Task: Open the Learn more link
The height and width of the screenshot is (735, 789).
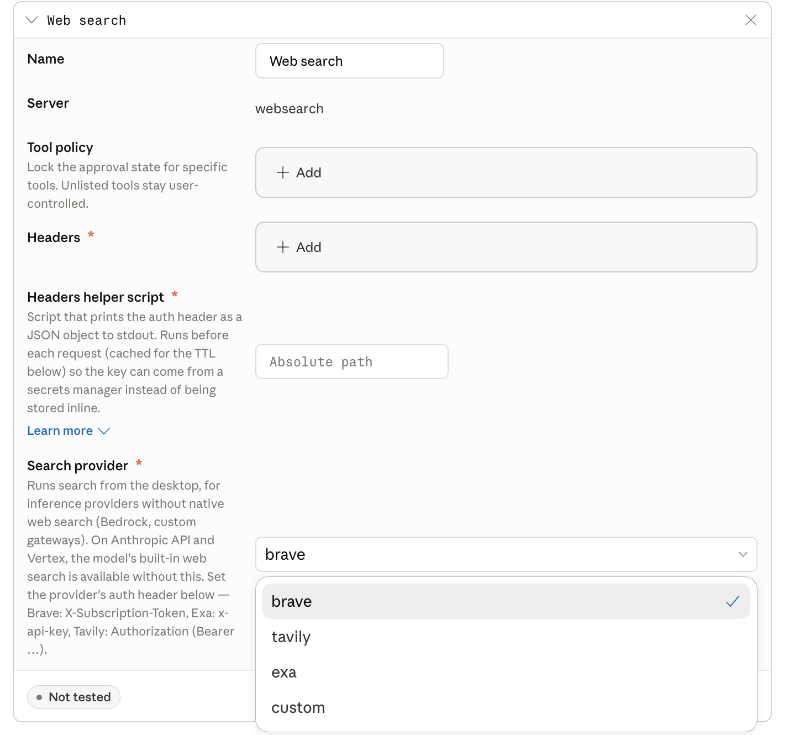Action: click(x=60, y=431)
